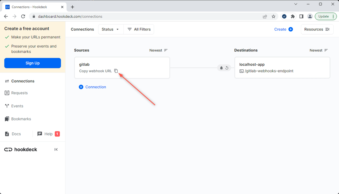Collapse the left sidebar
The width and height of the screenshot is (339, 194).
pyautogui.click(x=56, y=149)
